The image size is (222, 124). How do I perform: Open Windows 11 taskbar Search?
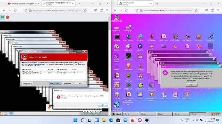coord(83,120)
